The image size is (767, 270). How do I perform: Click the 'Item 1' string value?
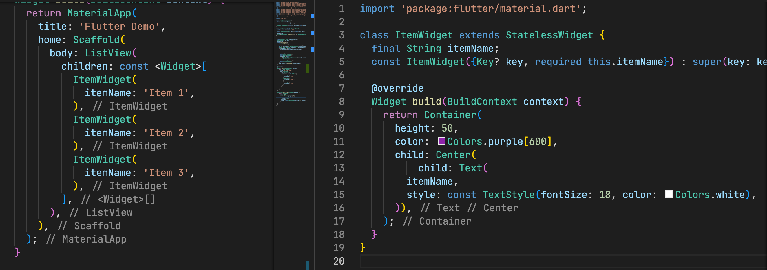166,93
